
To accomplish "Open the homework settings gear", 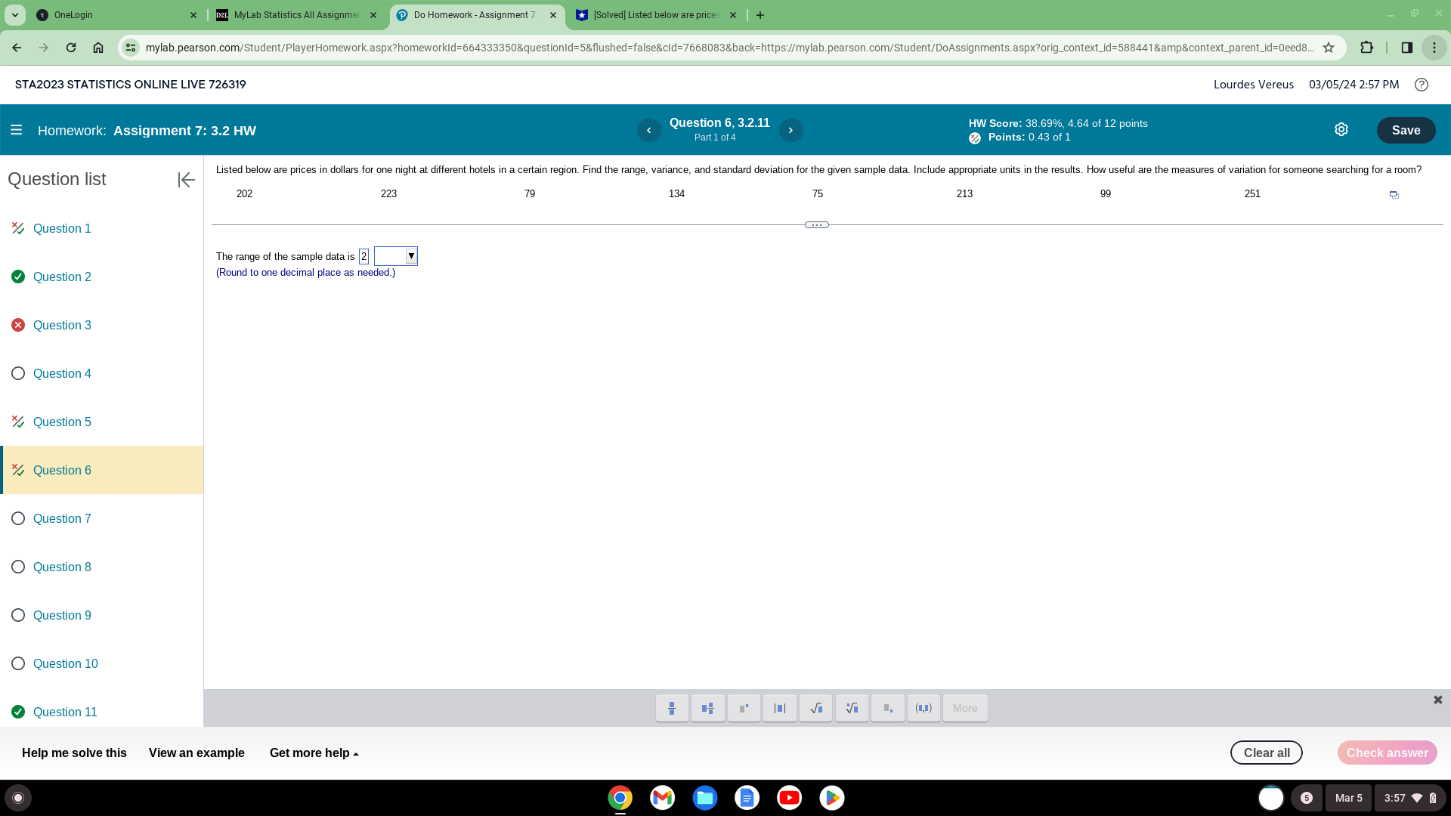I will (x=1341, y=129).
